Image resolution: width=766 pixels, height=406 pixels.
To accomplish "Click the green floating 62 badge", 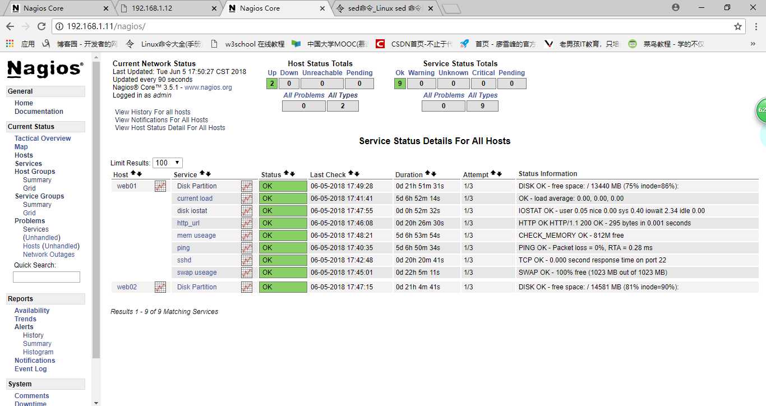I will click(760, 110).
